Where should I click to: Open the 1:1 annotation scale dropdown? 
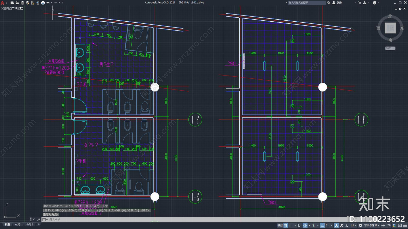(353, 225)
